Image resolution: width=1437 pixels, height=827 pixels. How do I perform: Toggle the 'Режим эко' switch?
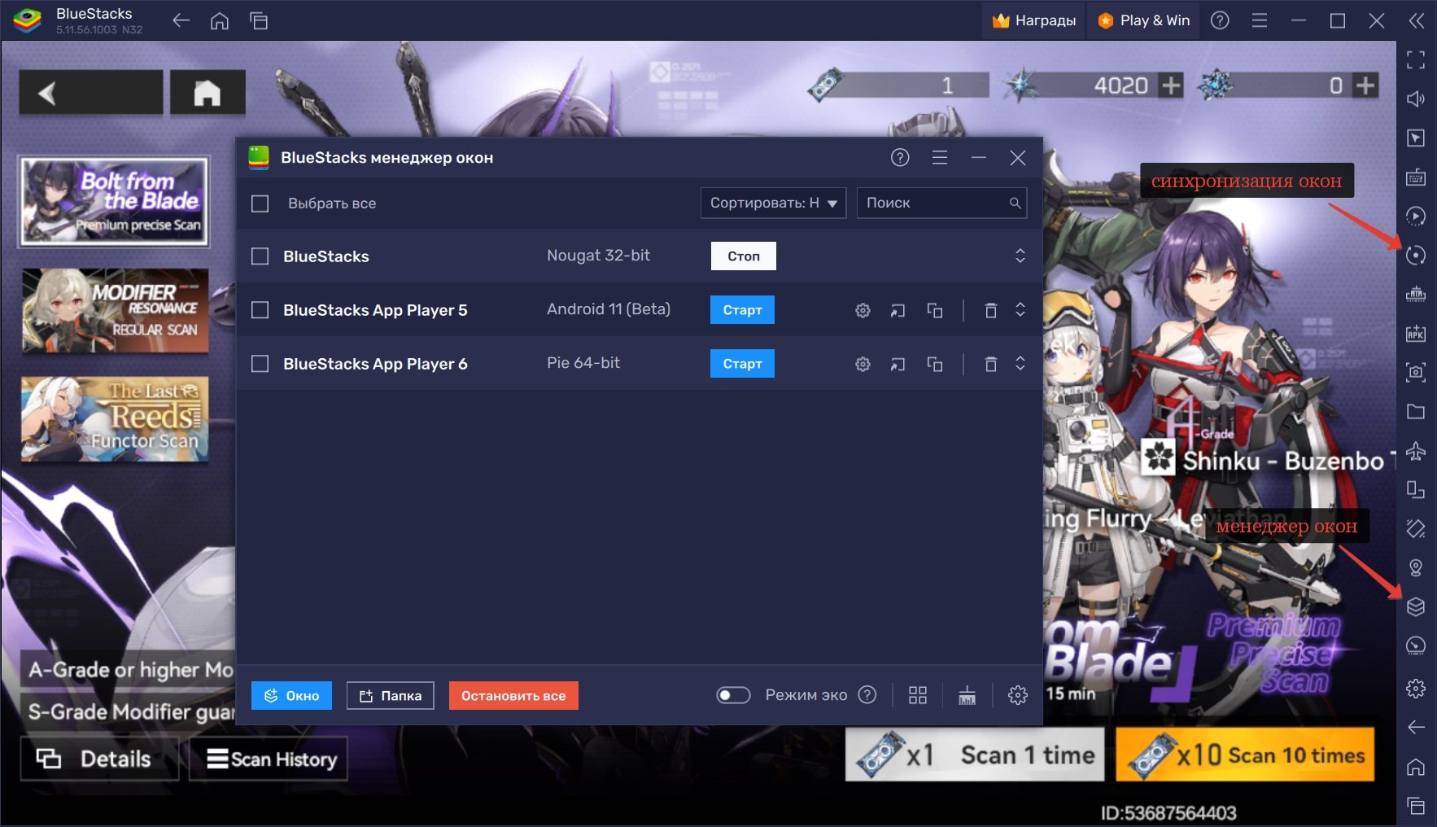click(x=733, y=695)
